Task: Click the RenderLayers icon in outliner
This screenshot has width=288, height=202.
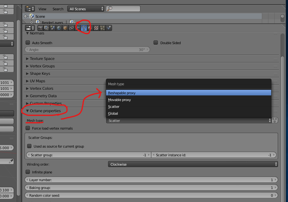Action: click(38, 22)
